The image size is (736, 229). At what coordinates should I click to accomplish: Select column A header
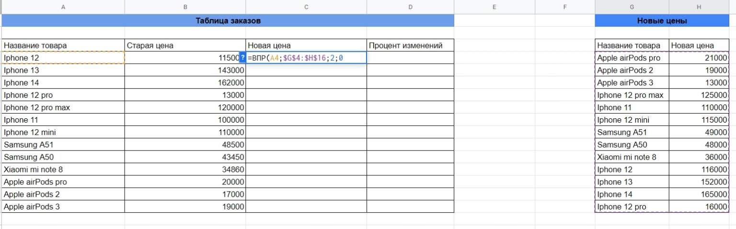63,7
